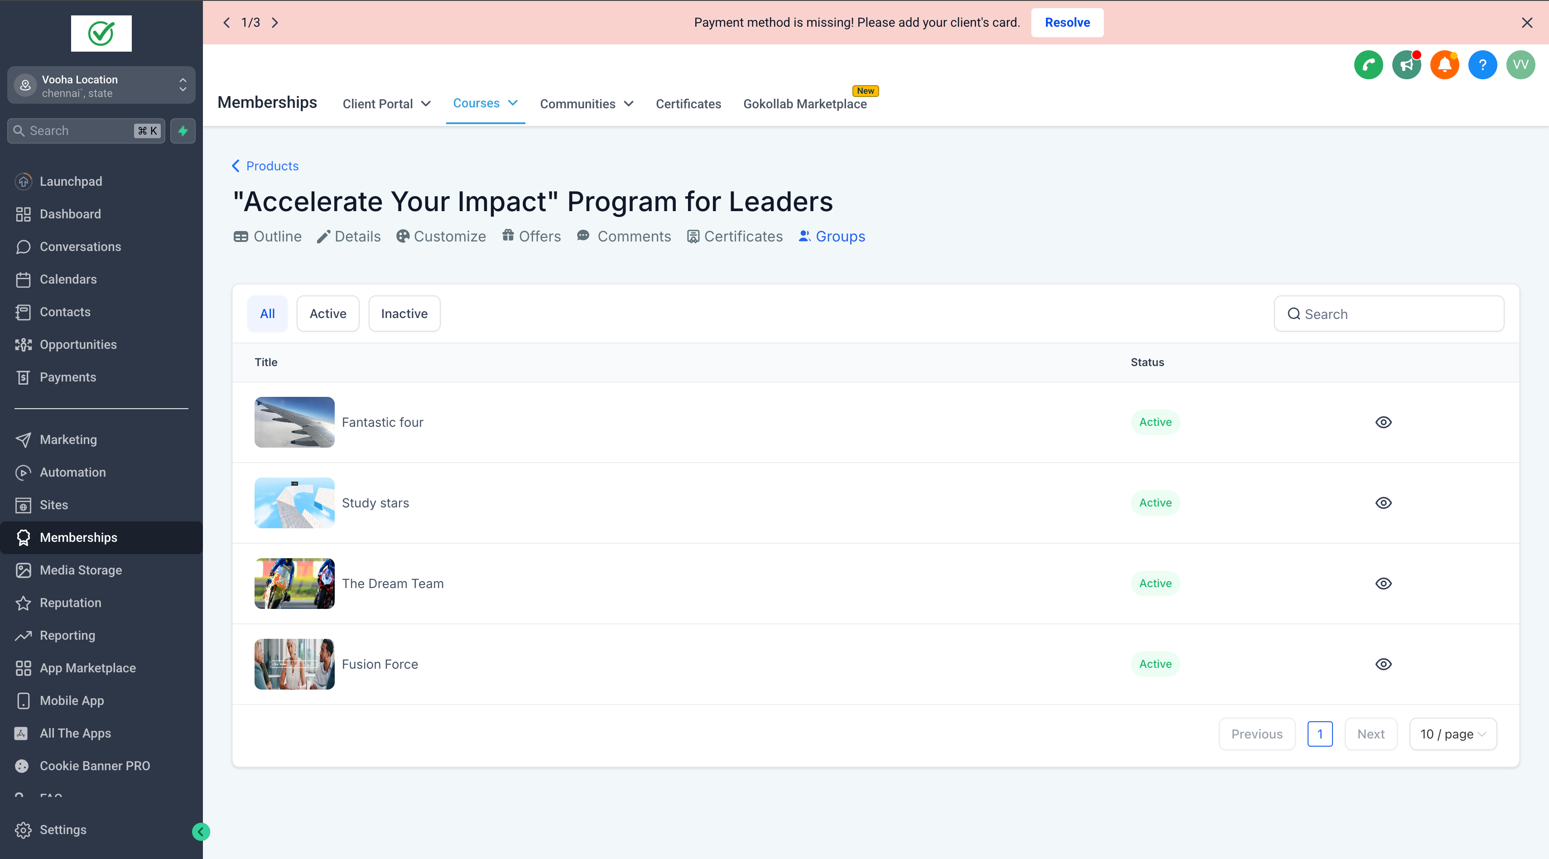Open the 10 / page size dropdown
The height and width of the screenshot is (859, 1549).
pos(1452,734)
